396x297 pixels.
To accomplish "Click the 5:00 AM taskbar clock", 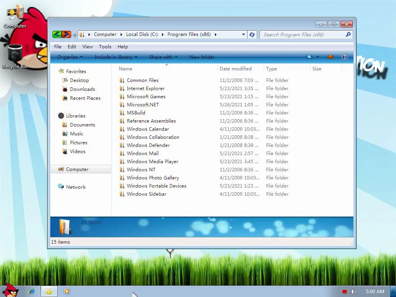I will click(x=375, y=292).
